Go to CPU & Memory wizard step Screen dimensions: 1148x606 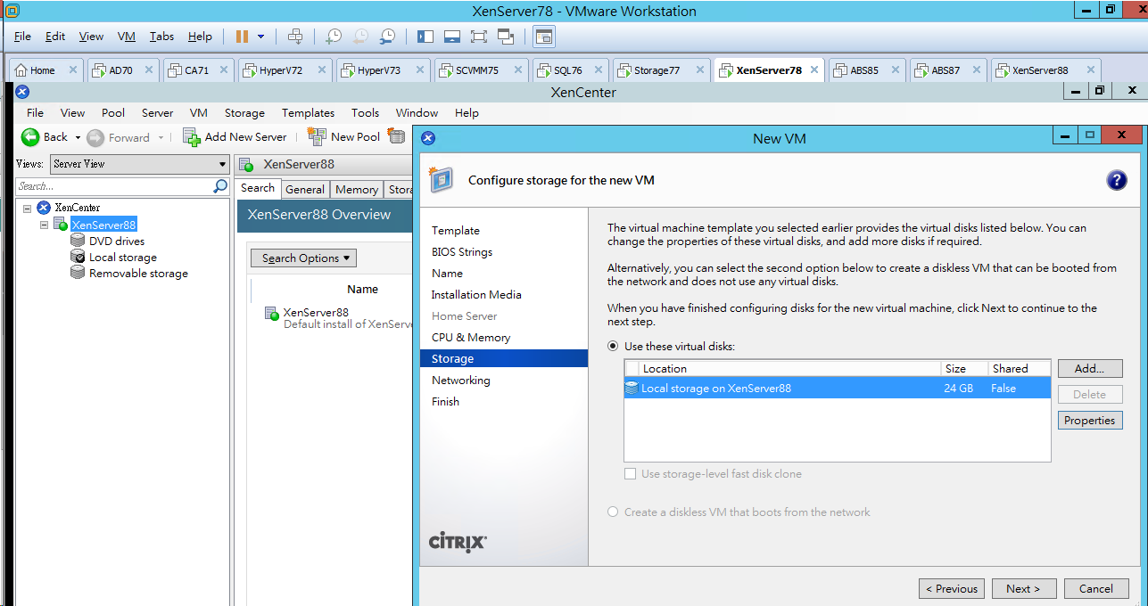(471, 337)
